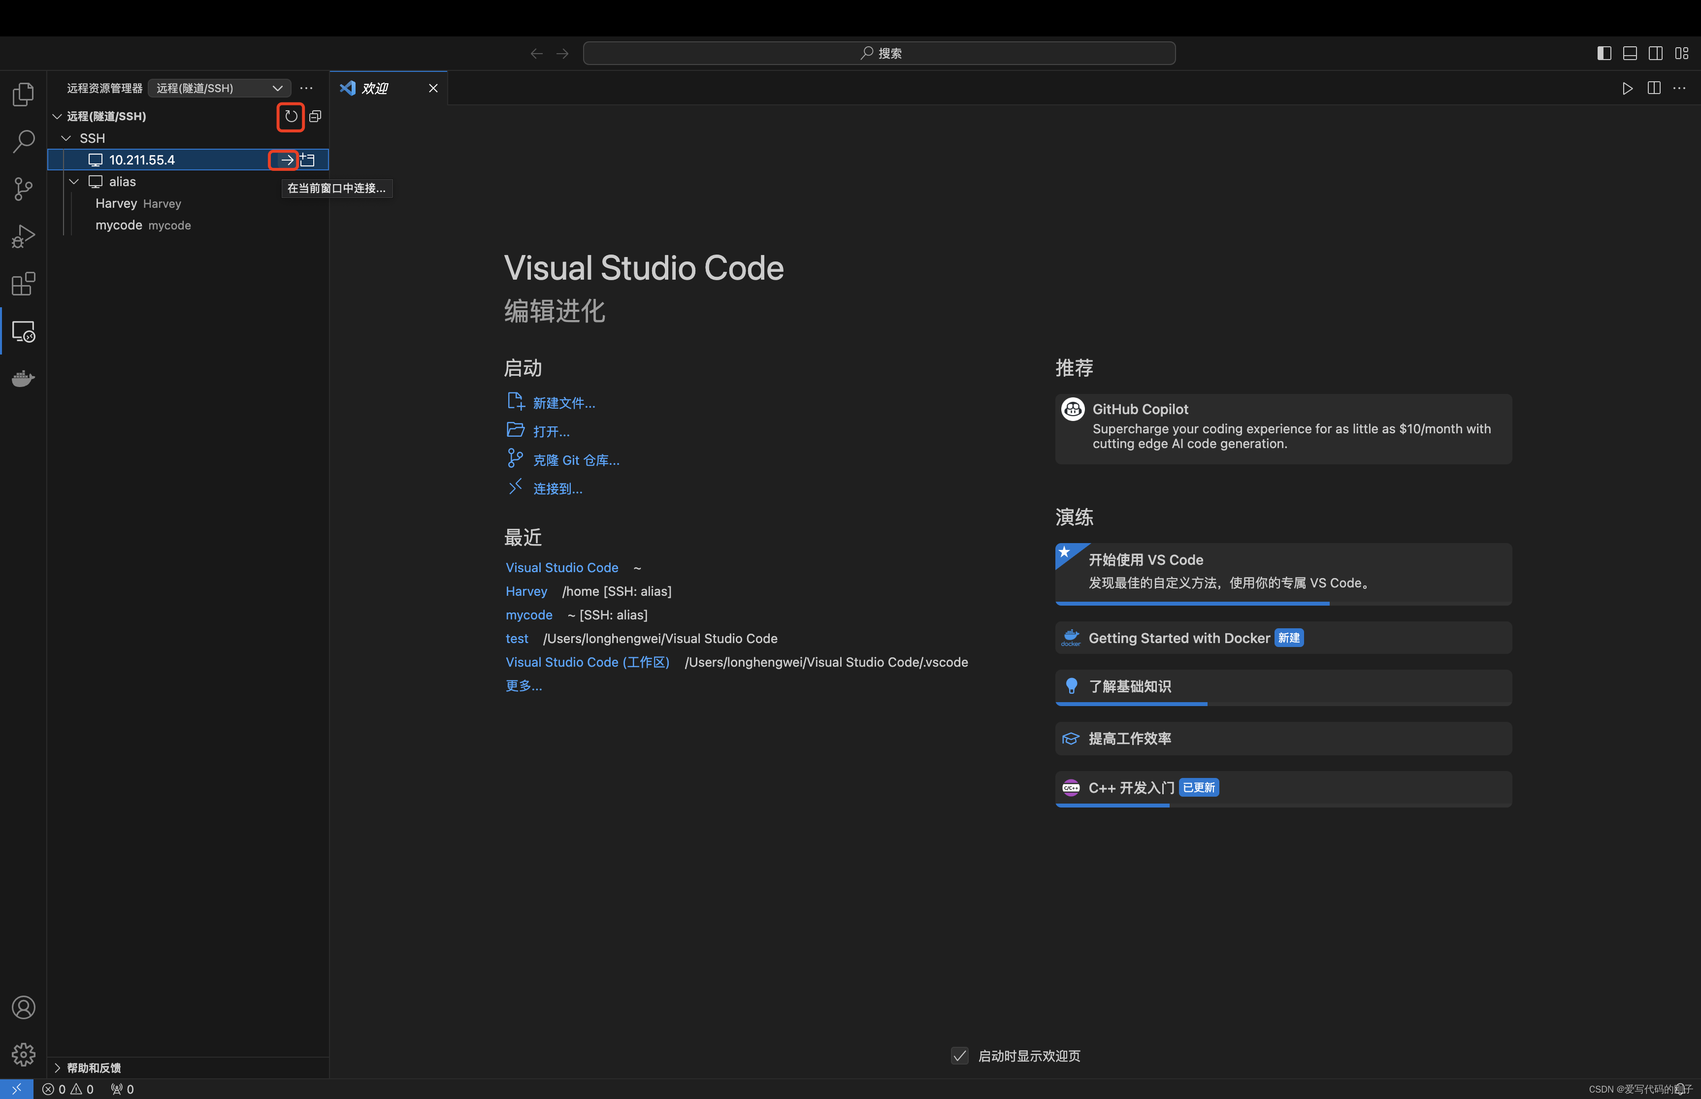Open the Run and Debug view
The image size is (1701, 1099).
[x=23, y=236]
